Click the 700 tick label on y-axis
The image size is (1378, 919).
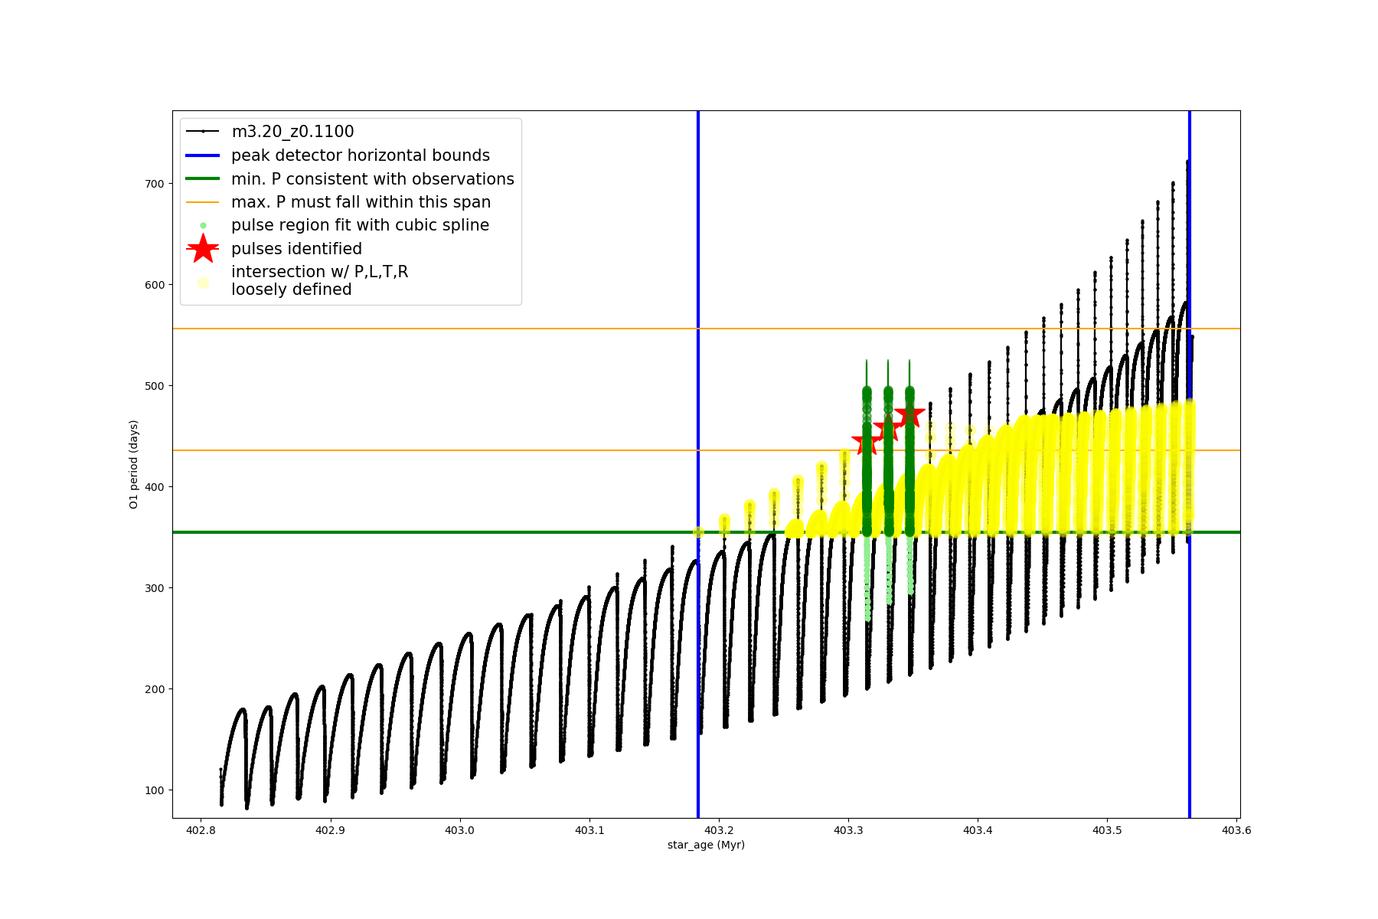tap(155, 184)
